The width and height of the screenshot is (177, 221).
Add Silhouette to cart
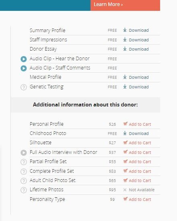pyautogui.click(x=137, y=143)
